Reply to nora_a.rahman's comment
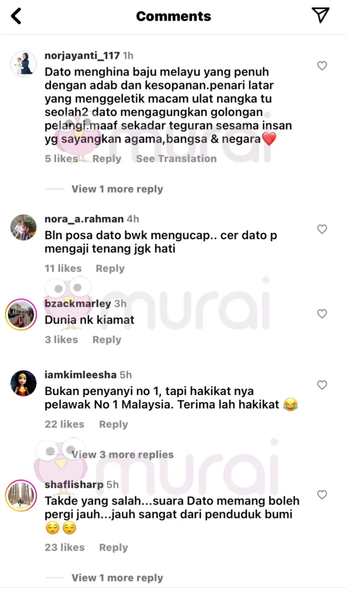 [x=110, y=269]
